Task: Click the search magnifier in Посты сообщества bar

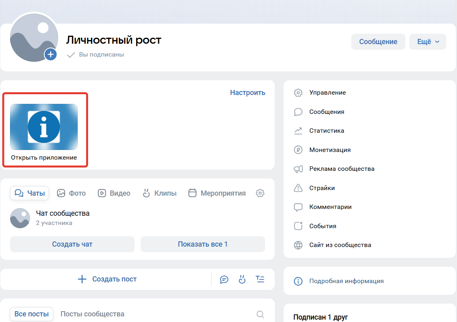Action: (x=260, y=314)
